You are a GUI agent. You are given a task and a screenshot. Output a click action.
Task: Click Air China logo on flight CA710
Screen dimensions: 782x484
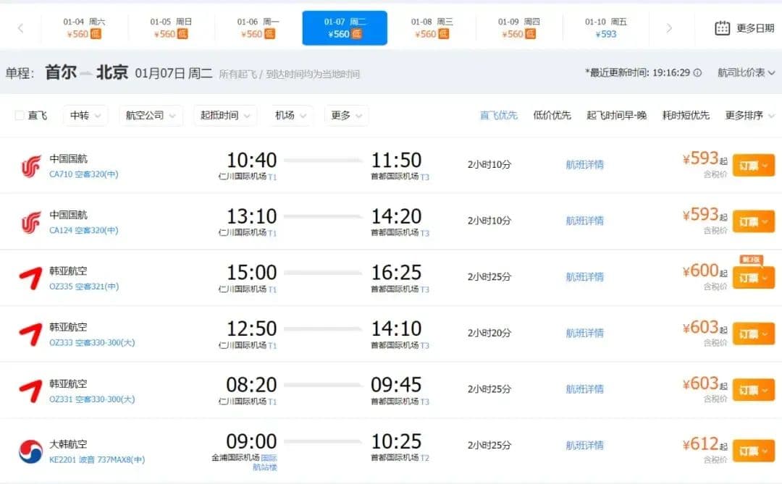coord(30,166)
